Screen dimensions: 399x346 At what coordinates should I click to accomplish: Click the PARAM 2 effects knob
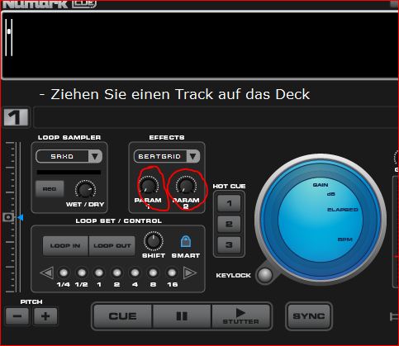coord(186,186)
